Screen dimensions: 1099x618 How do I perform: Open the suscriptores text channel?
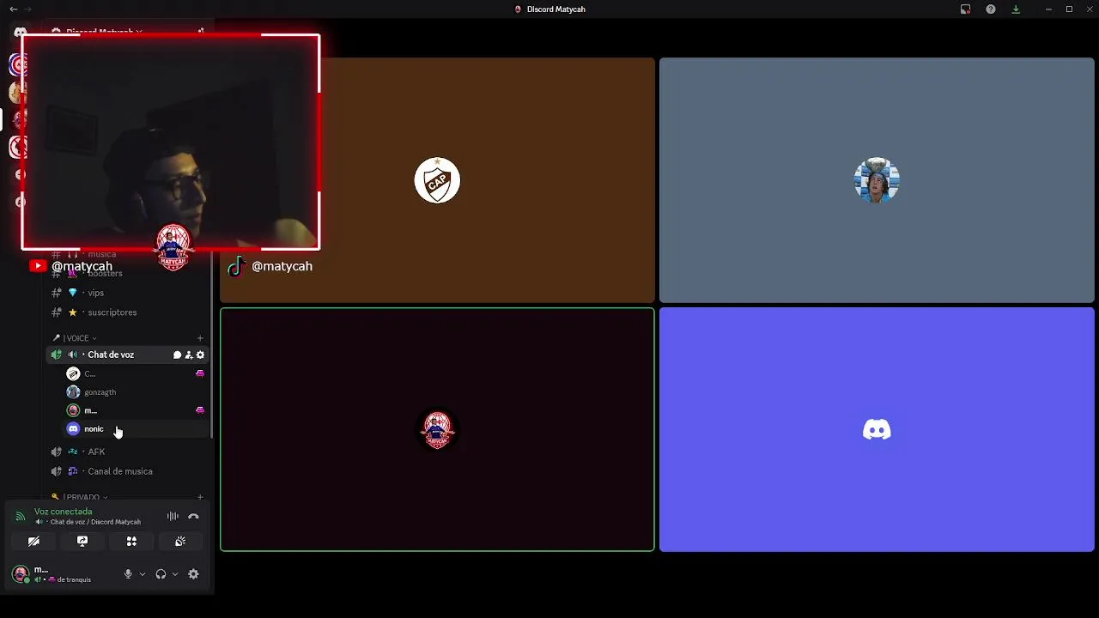tap(127, 312)
